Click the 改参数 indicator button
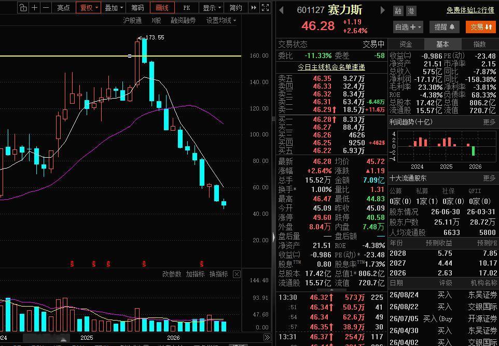The image size is (499, 346). point(172,274)
